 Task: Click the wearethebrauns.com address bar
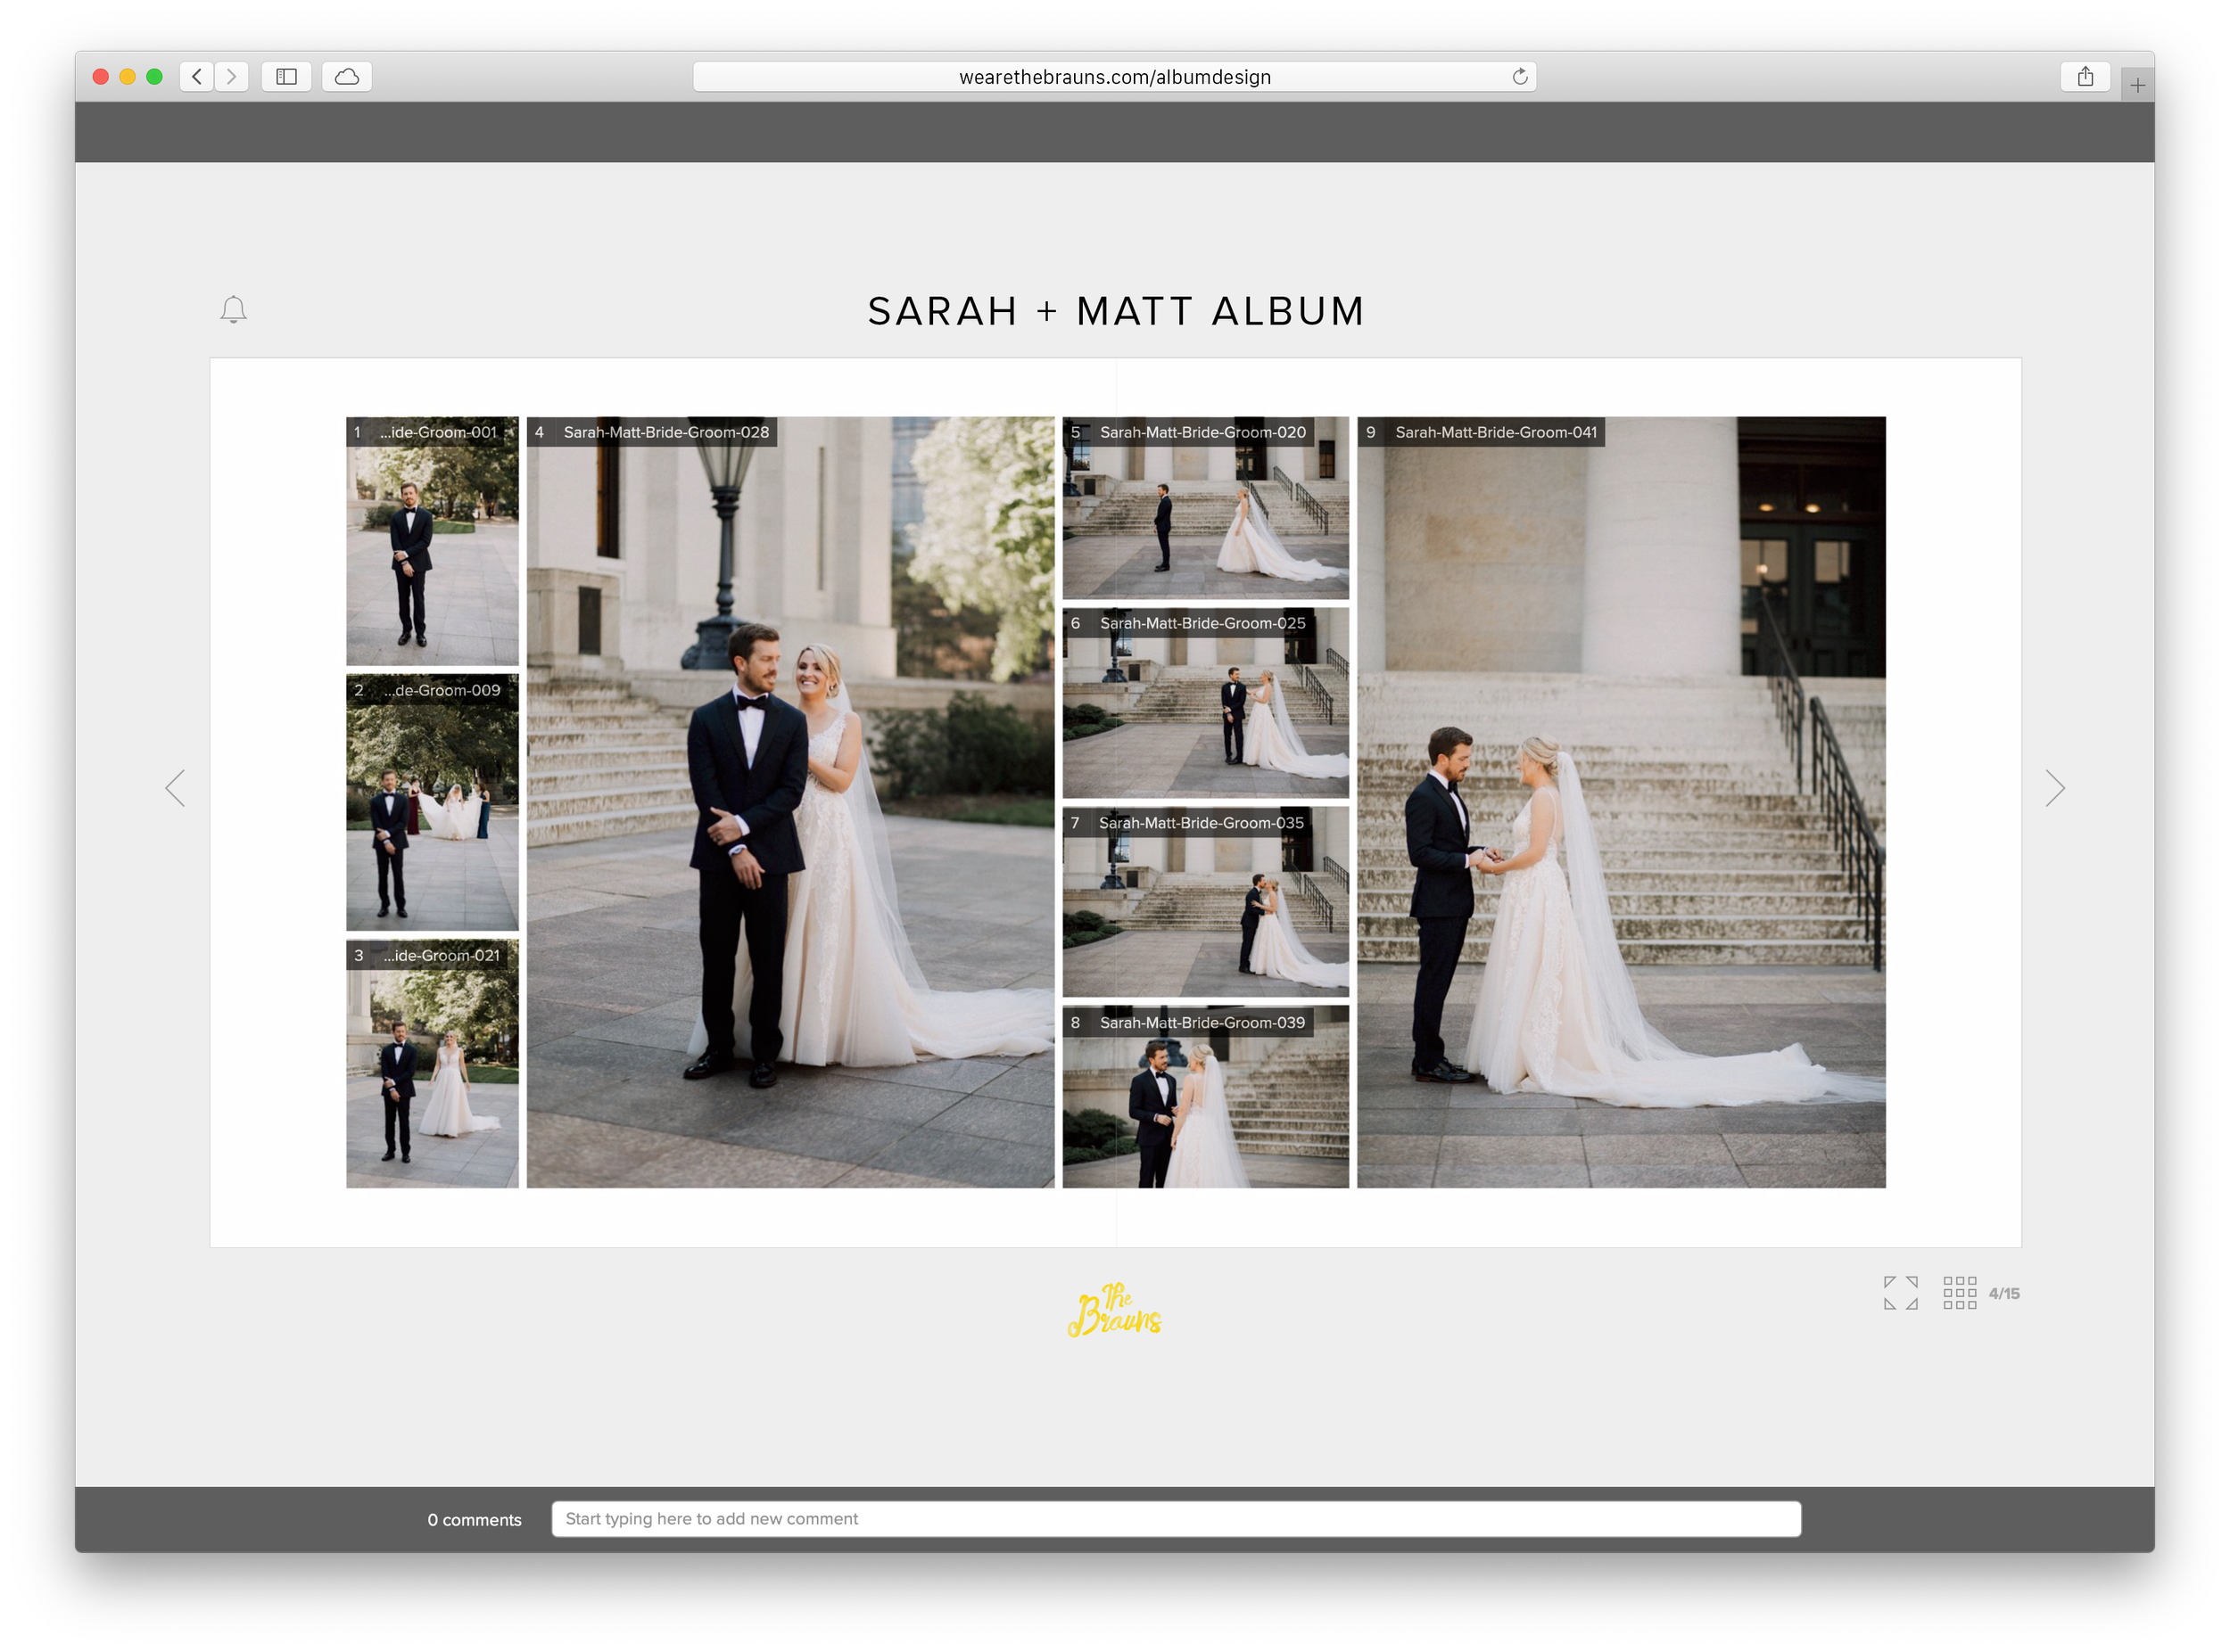pyautogui.click(x=1113, y=77)
